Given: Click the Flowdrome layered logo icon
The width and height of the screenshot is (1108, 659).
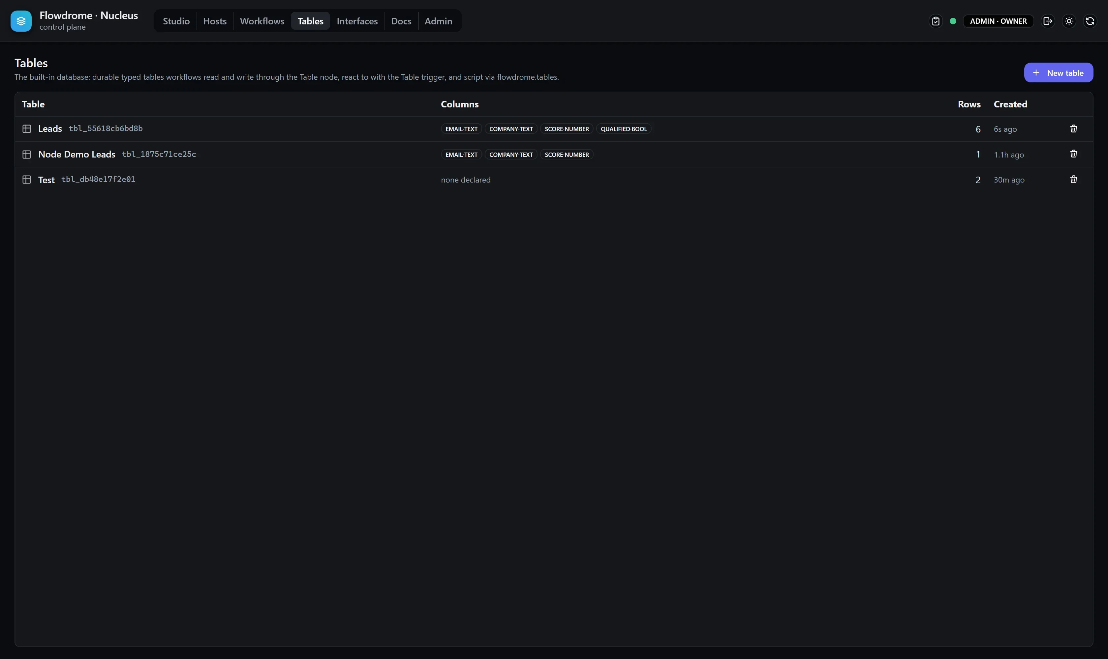Looking at the screenshot, I should [21, 21].
